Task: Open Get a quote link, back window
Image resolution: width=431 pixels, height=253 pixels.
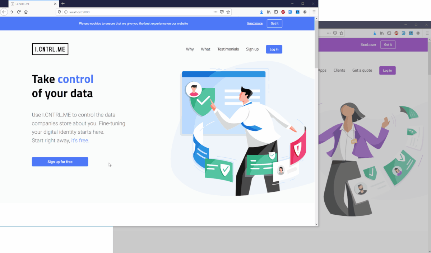Action: (362, 70)
